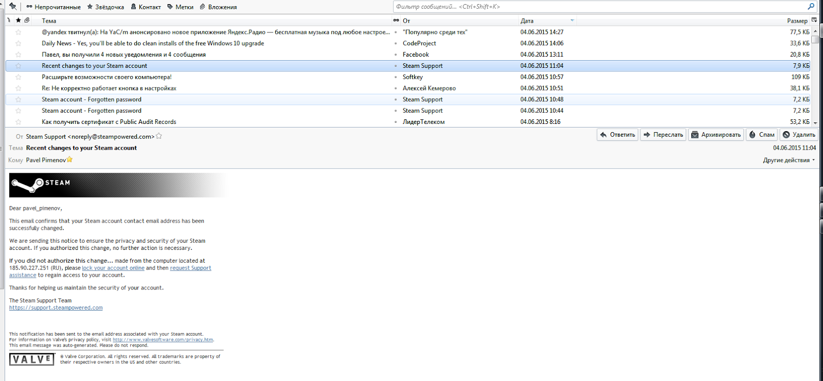
Task: Star the 10:44 'Forgotten password' message
Action: pos(19,111)
